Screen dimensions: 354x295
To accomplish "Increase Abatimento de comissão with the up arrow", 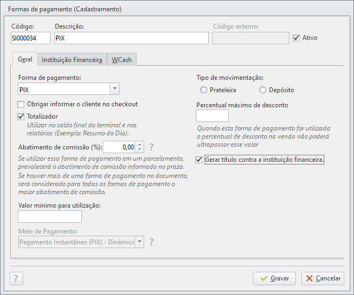I will pyautogui.click(x=140, y=145).
